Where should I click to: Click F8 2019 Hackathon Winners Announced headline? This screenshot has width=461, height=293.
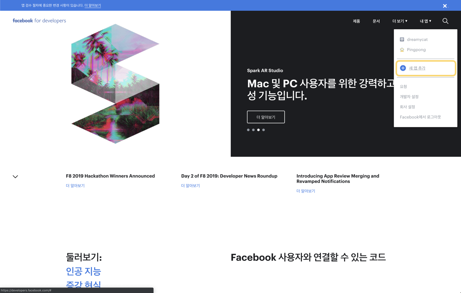pyautogui.click(x=110, y=176)
